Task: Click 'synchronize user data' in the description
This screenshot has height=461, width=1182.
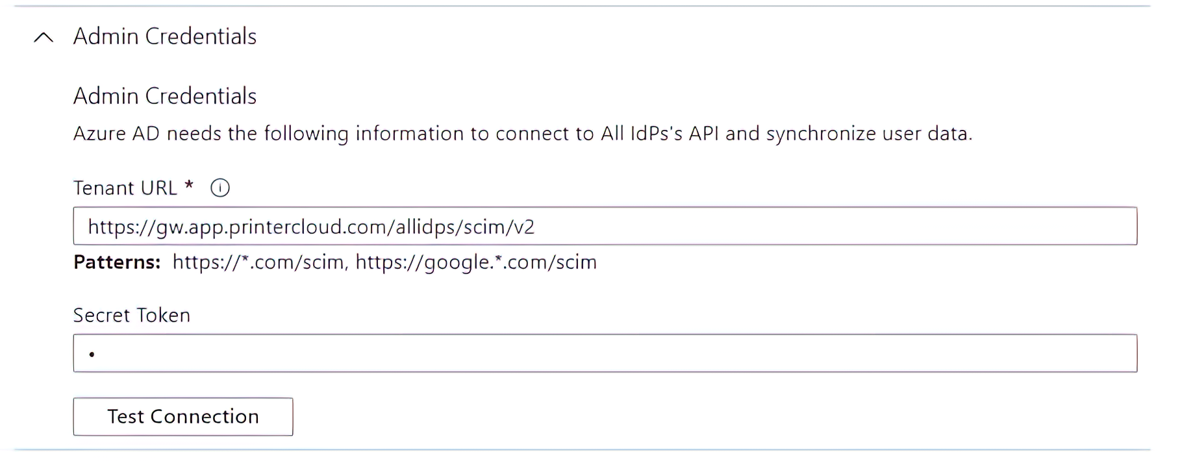Action: (868, 134)
